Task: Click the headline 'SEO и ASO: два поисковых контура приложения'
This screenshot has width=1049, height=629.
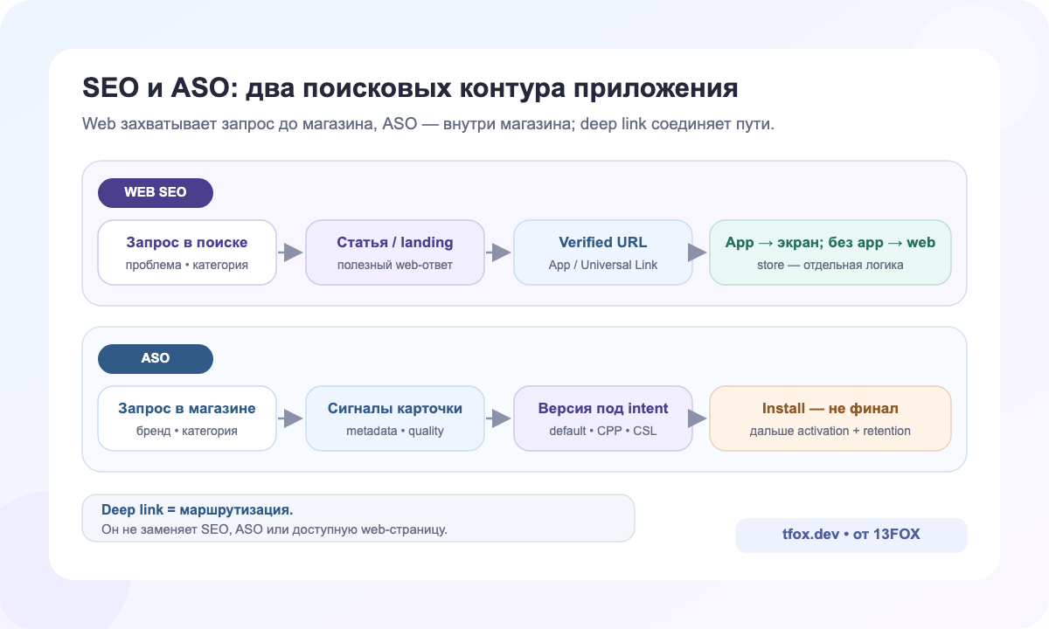Action: (411, 88)
